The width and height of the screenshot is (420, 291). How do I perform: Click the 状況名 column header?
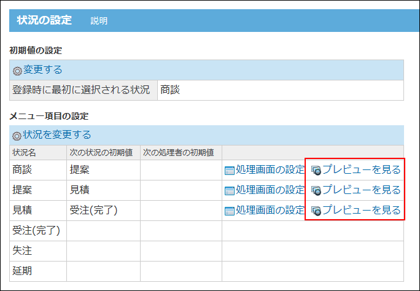point(38,153)
